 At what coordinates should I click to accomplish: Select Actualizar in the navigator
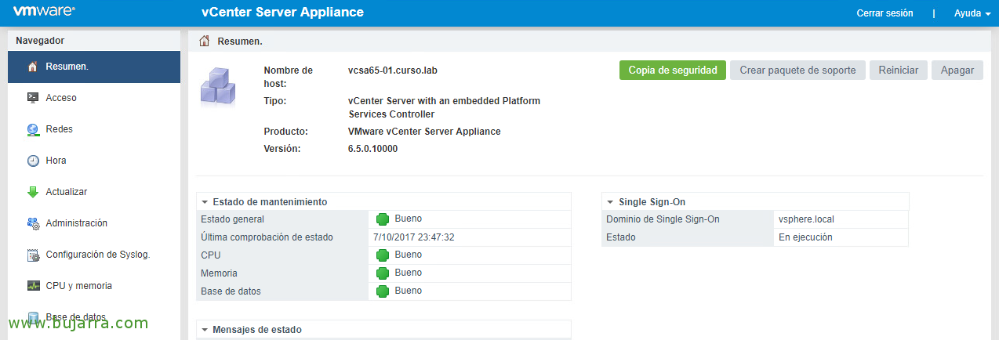(x=94, y=192)
